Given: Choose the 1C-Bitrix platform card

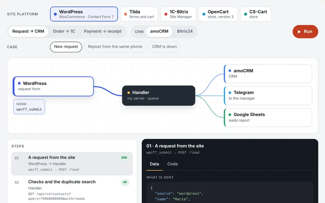Looking at the screenshot, I should point(178,14).
